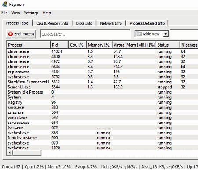Screen dimensions: 198x170
Task: Switch to the Disks Info tab
Action: pyautogui.click(x=84, y=23)
